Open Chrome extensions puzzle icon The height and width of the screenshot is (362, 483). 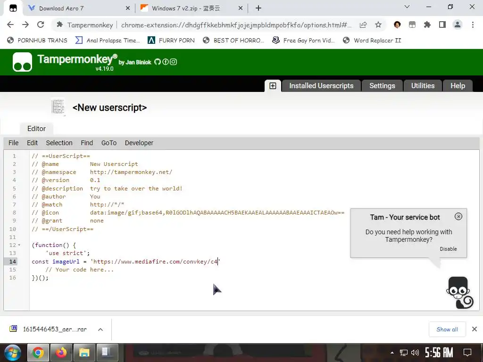click(x=427, y=25)
